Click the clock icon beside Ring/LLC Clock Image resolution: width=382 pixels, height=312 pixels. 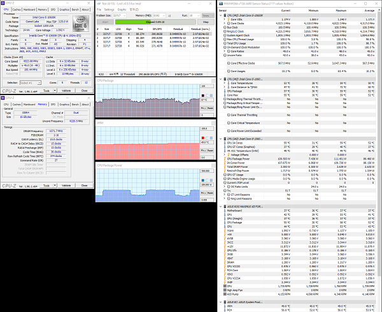point(225,31)
